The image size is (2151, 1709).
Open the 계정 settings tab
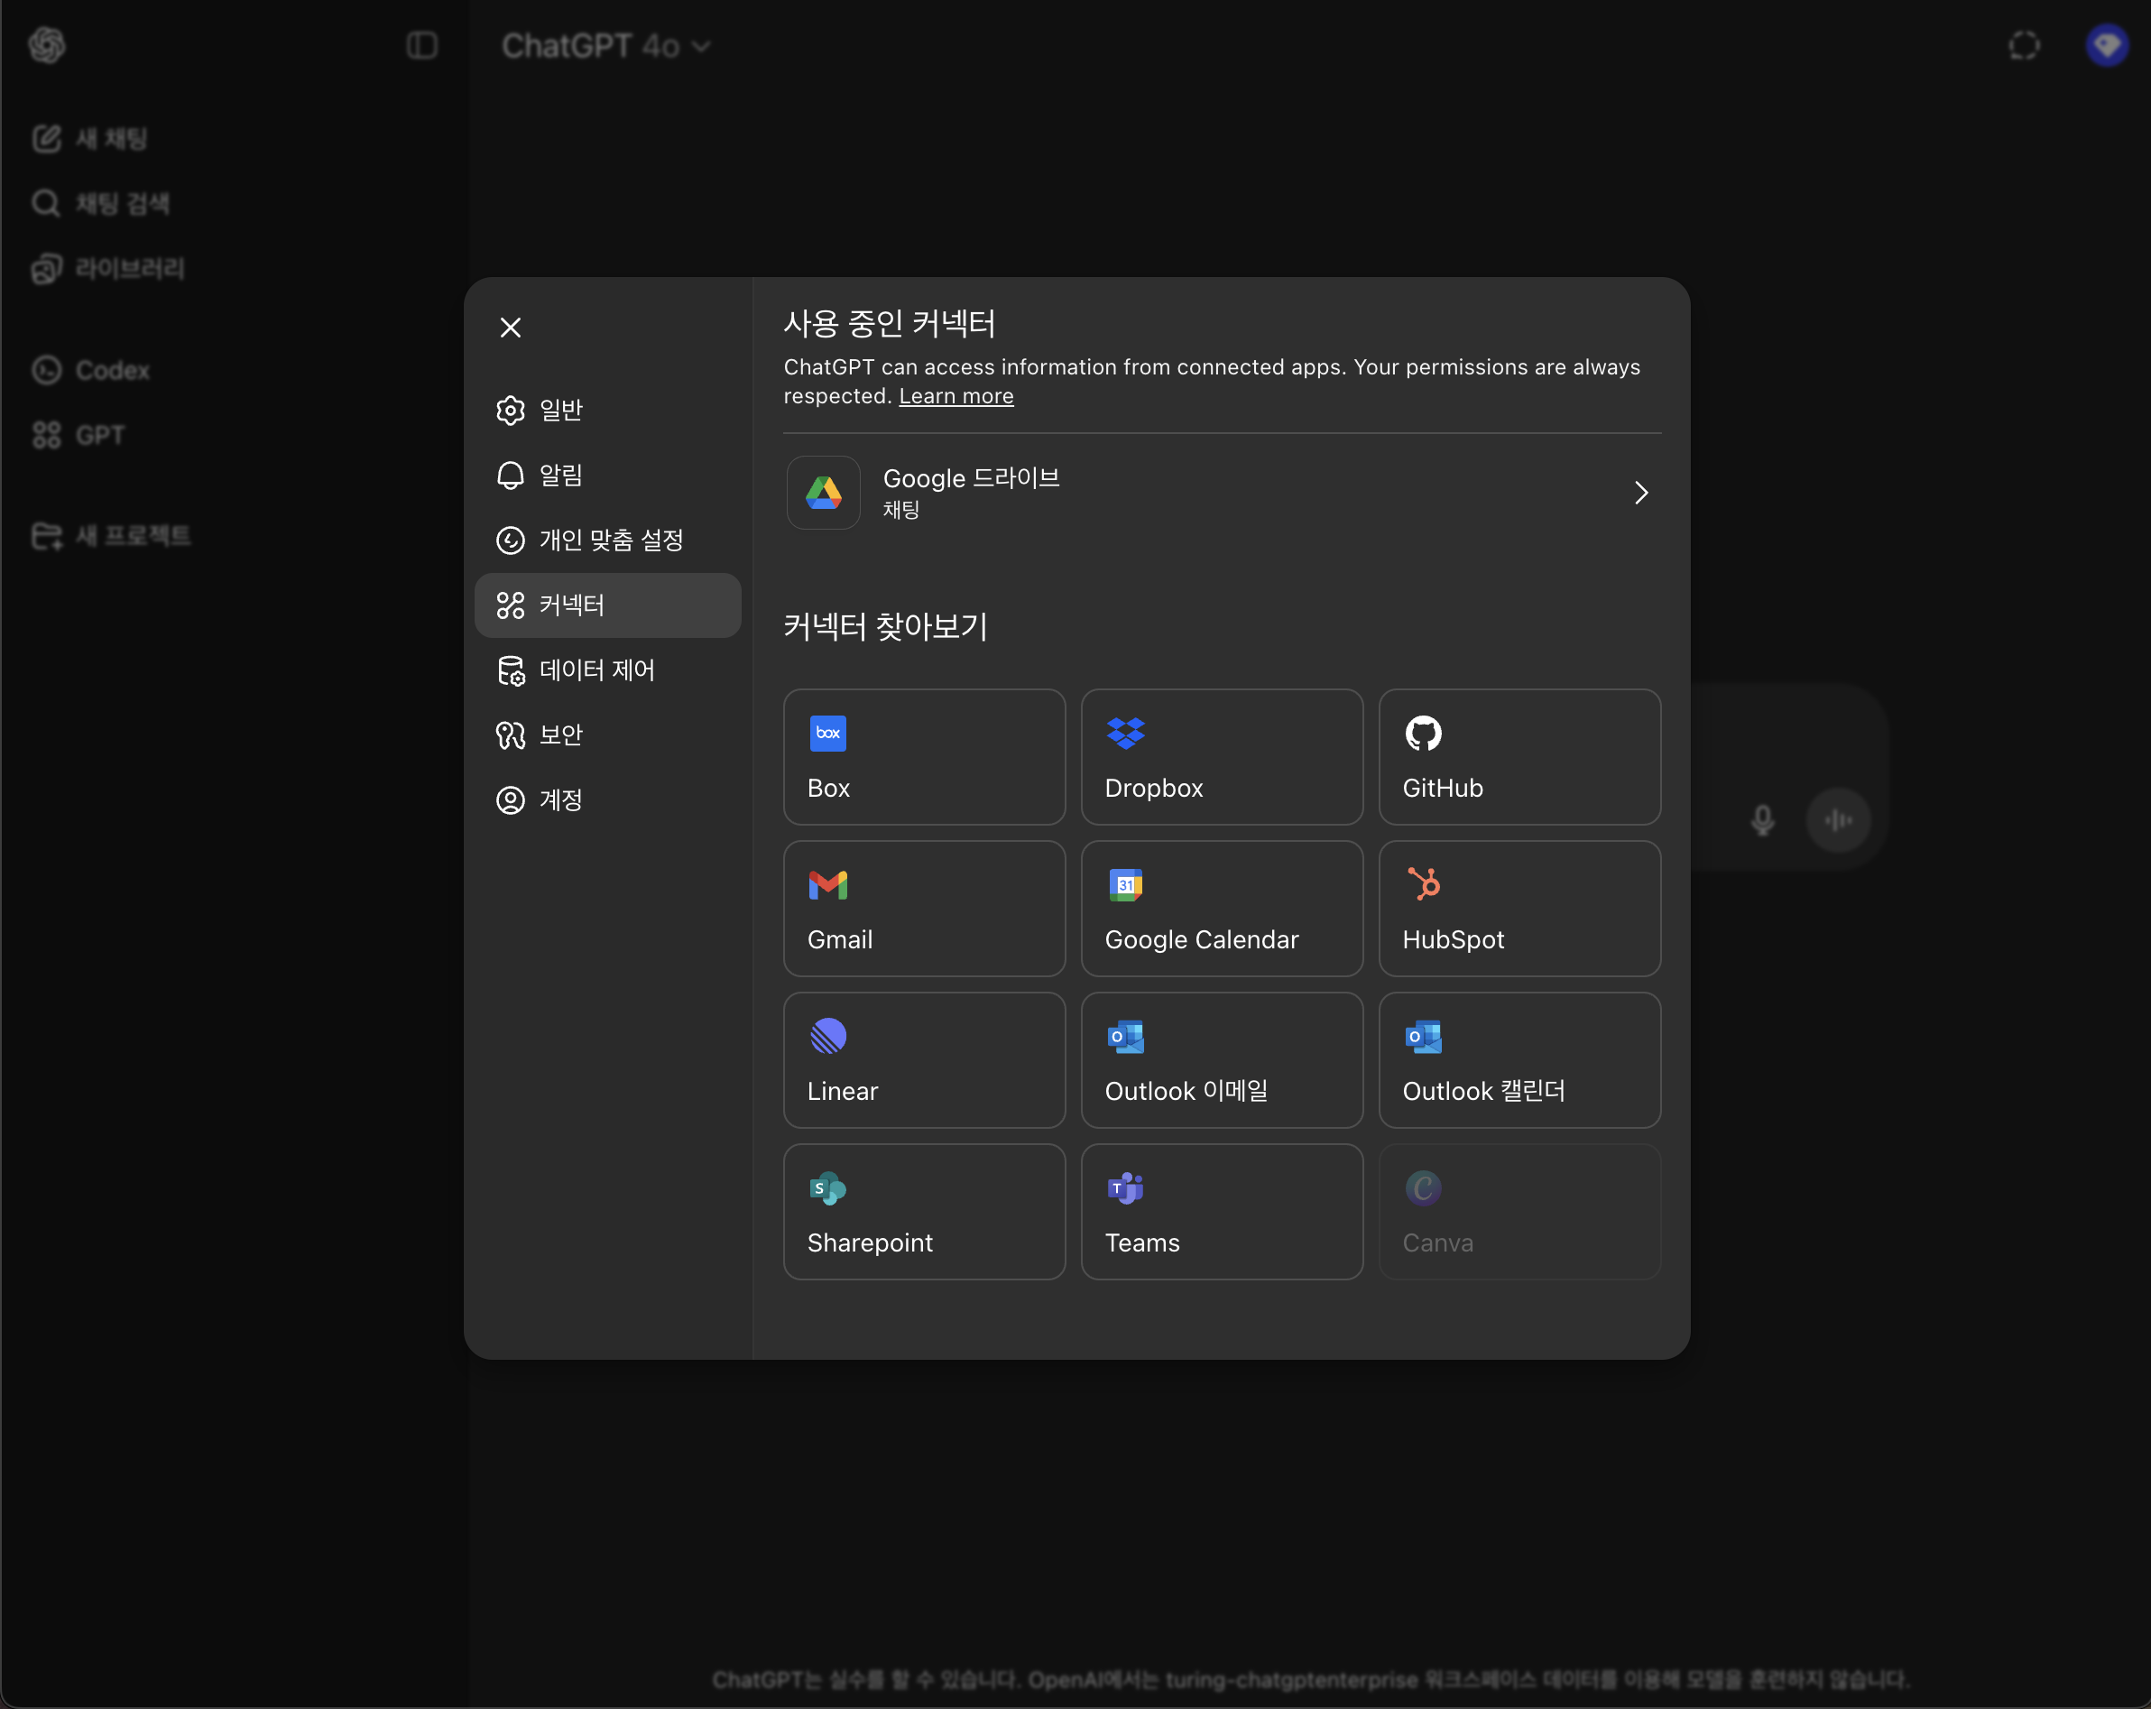pos(607,799)
